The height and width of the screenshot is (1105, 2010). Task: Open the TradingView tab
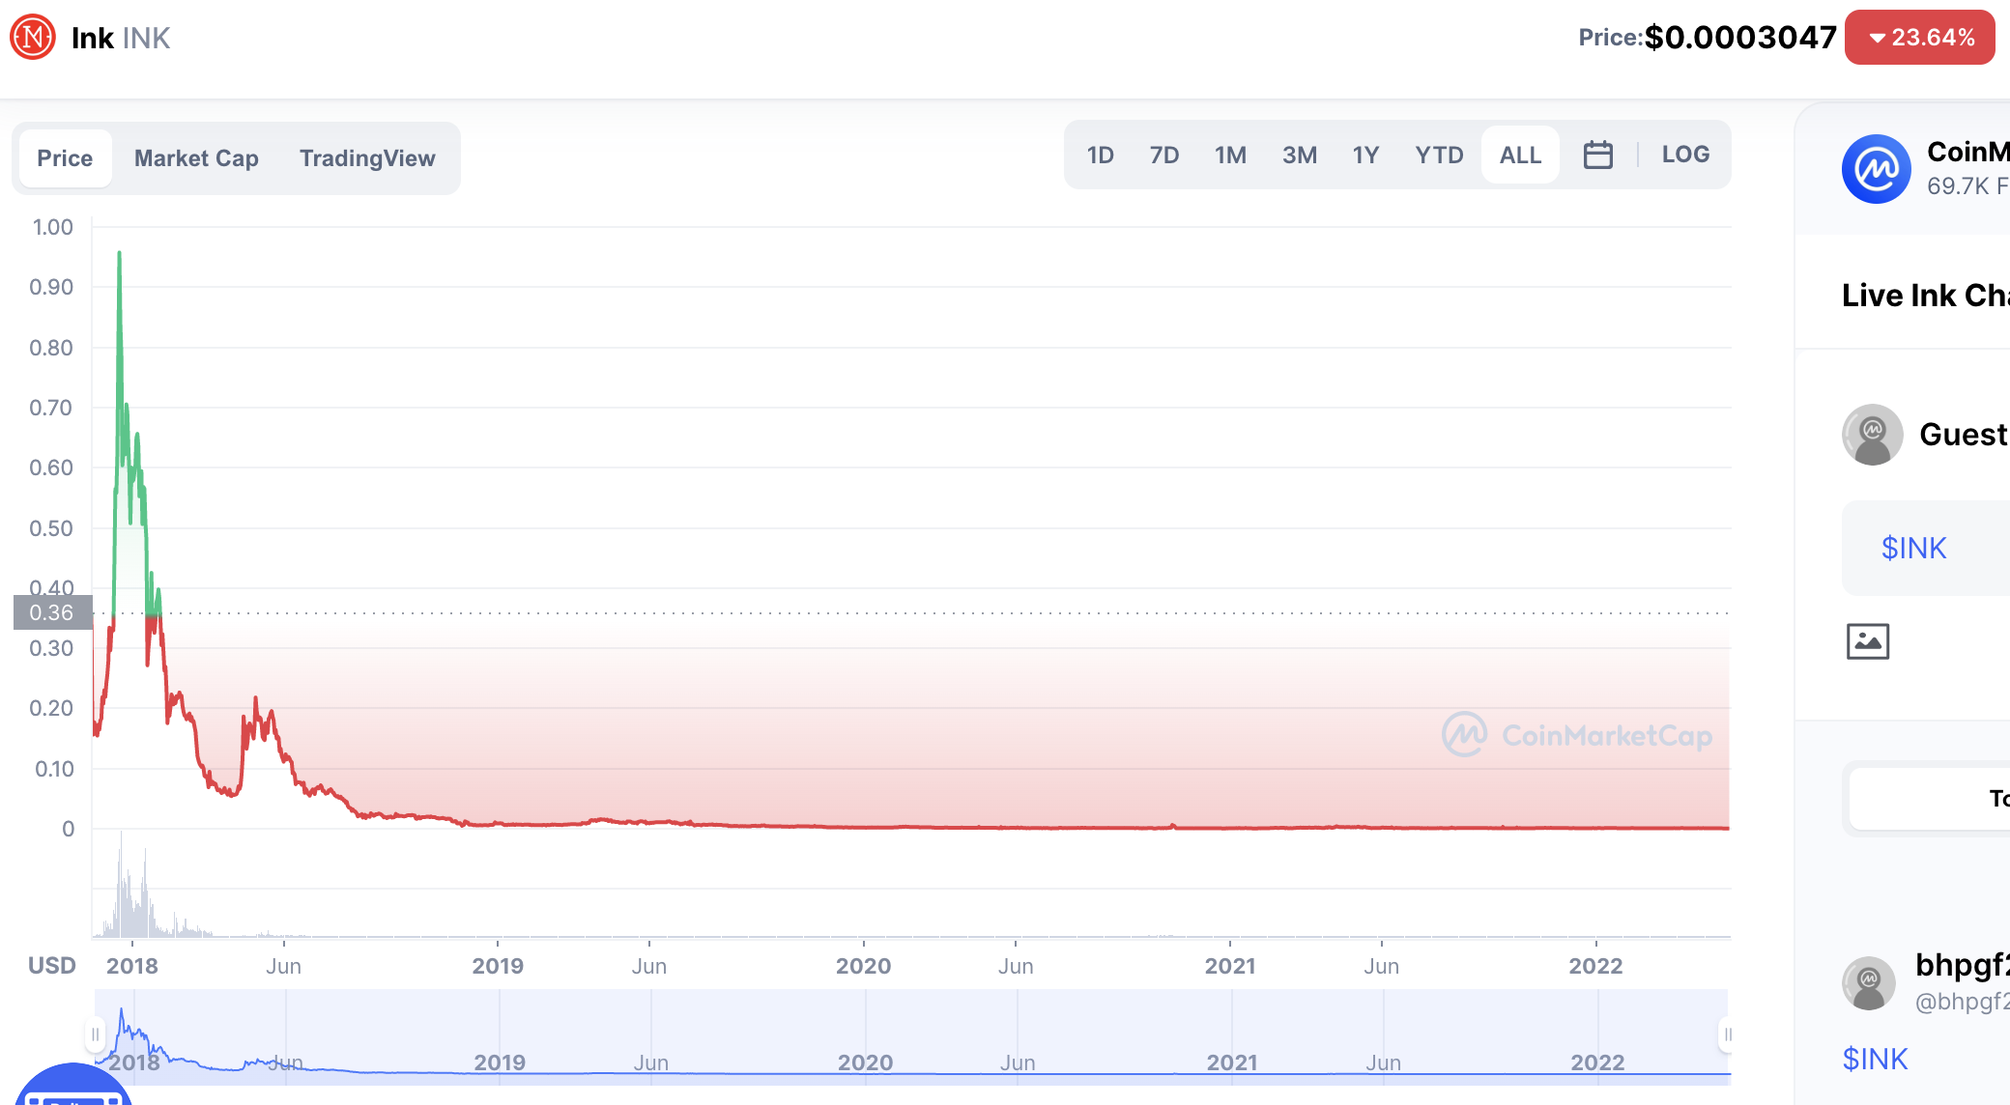[x=367, y=158]
